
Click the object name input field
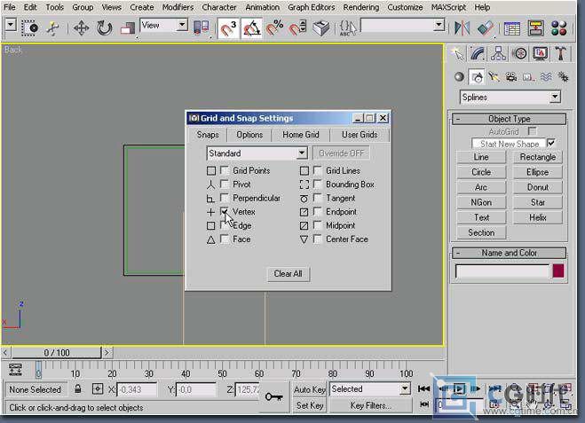click(x=502, y=271)
